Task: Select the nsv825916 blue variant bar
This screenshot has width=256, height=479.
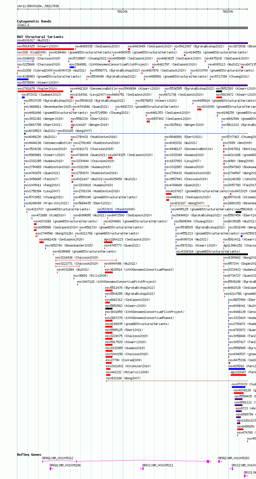Action: tap(237, 369)
